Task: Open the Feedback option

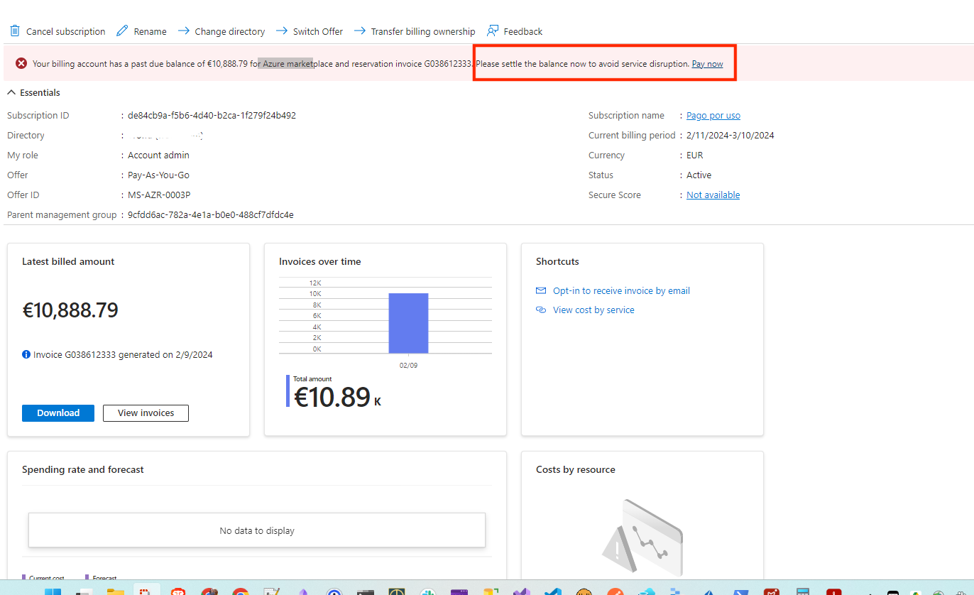Action: point(515,31)
